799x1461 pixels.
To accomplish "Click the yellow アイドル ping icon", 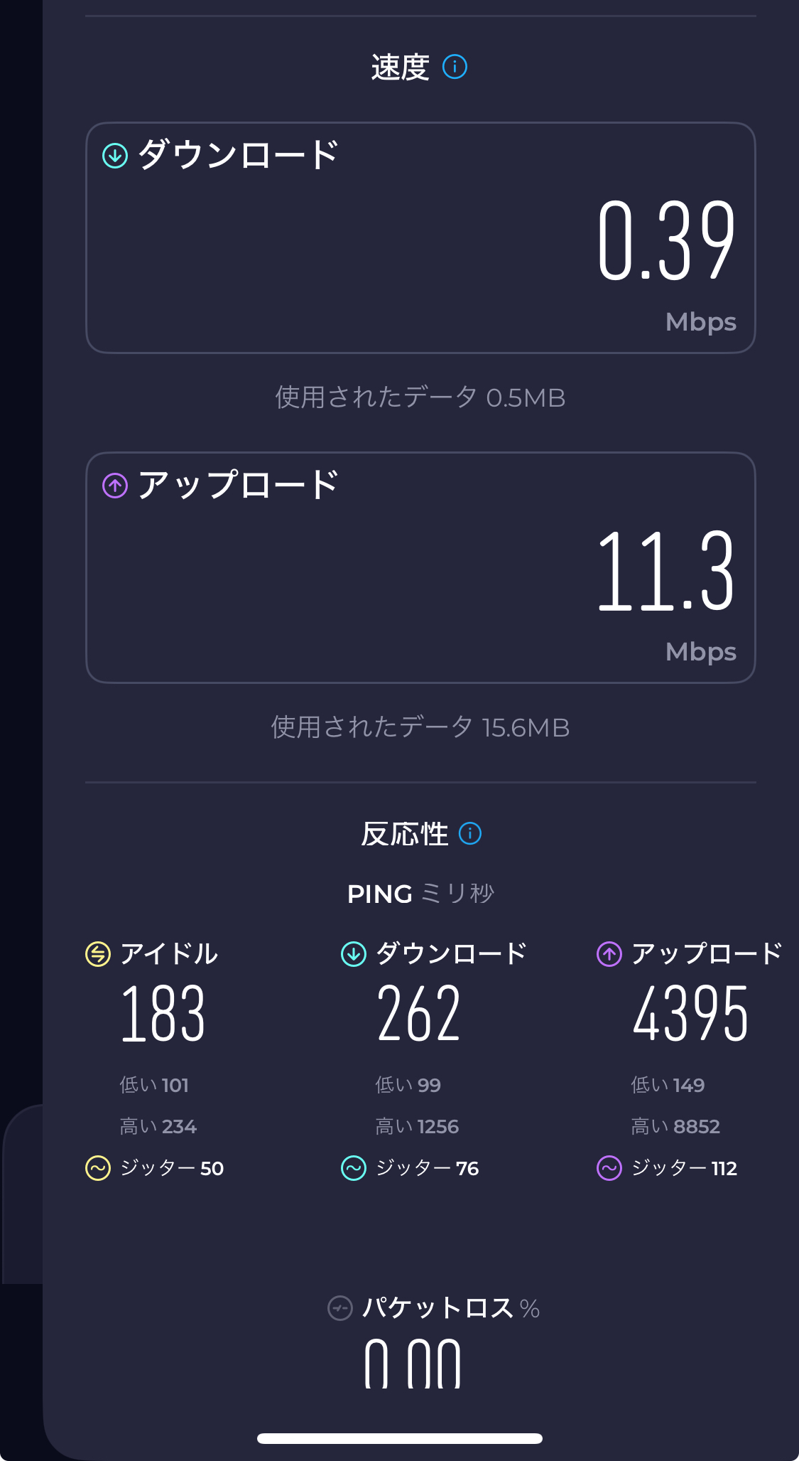I will 98,954.
